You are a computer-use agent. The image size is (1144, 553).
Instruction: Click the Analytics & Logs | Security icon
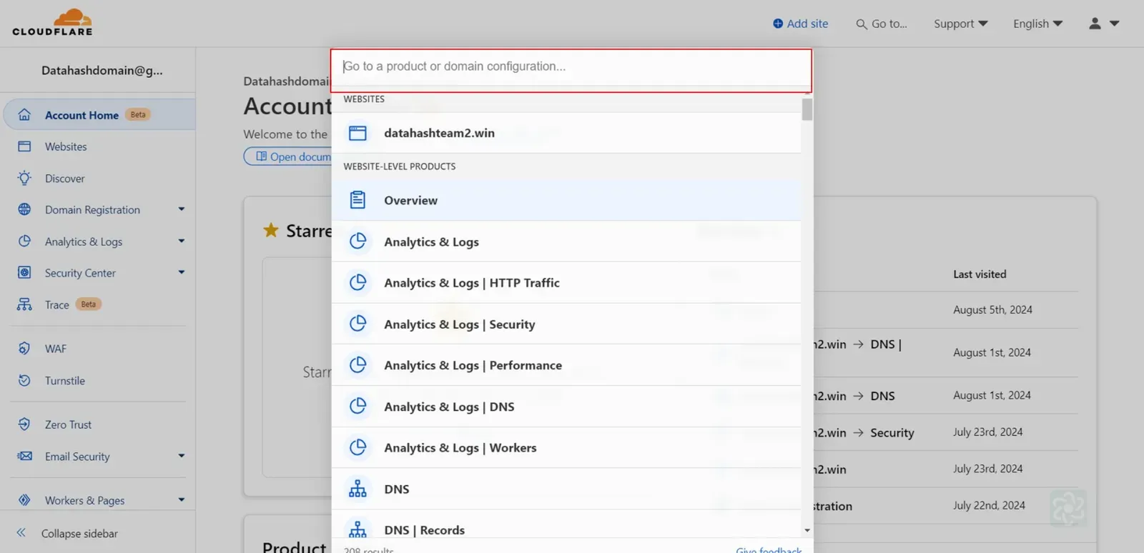point(357,324)
